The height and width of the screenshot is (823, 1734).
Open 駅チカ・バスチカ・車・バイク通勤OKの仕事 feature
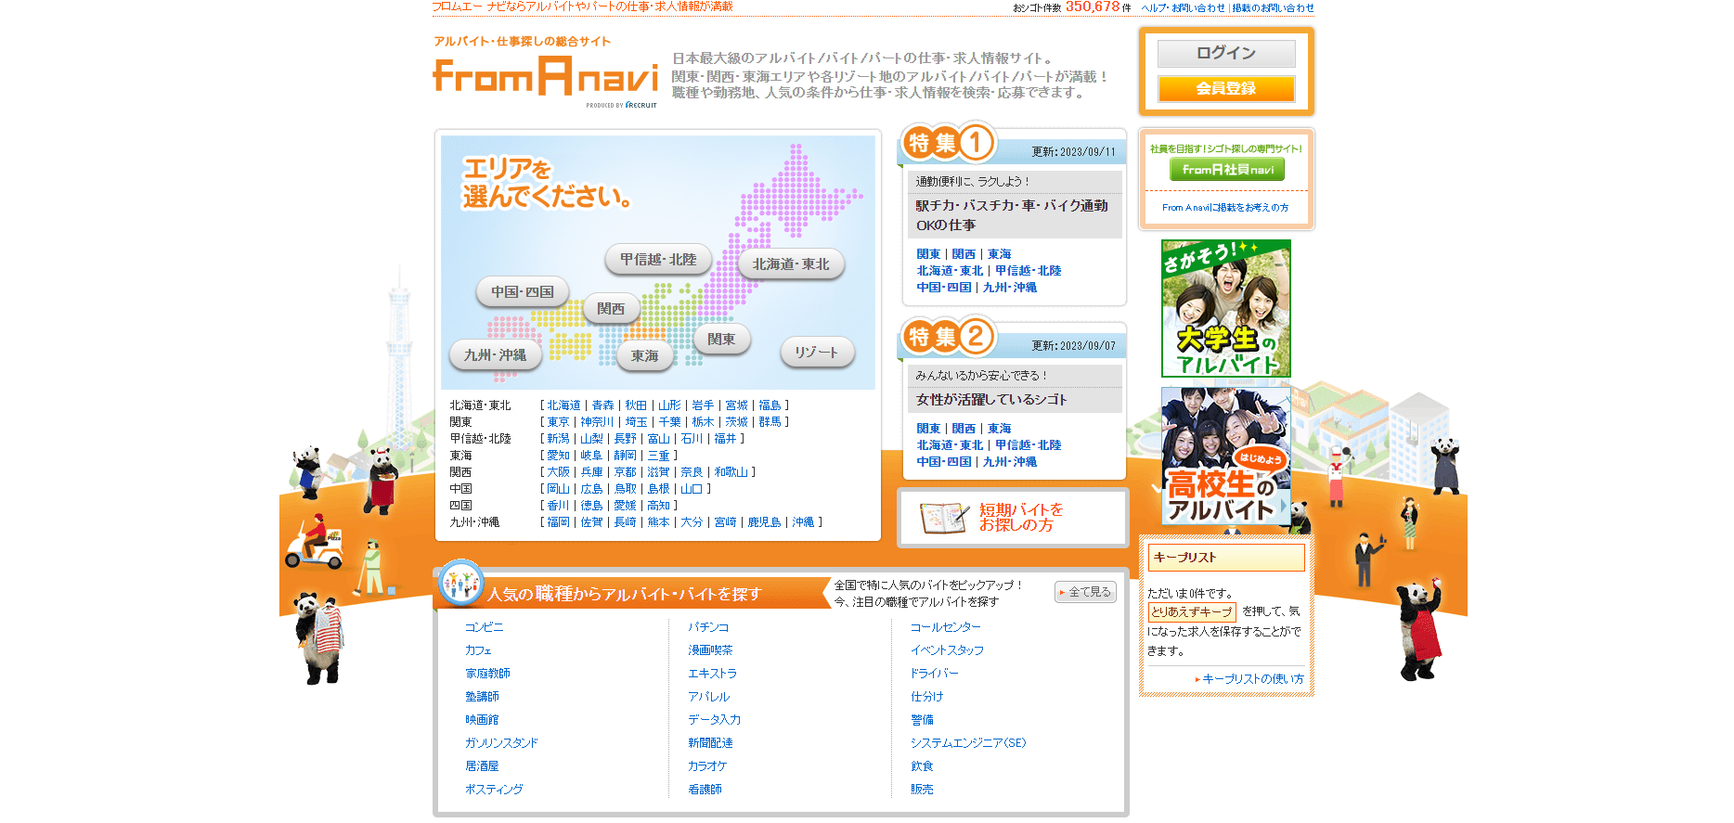(x=1012, y=215)
